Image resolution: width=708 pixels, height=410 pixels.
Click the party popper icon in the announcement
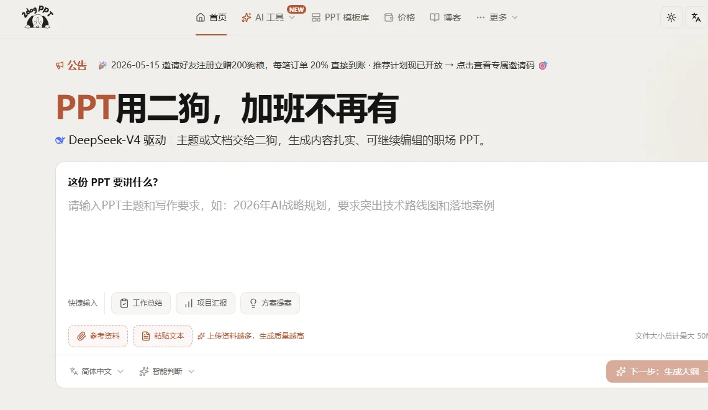coord(102,65)
